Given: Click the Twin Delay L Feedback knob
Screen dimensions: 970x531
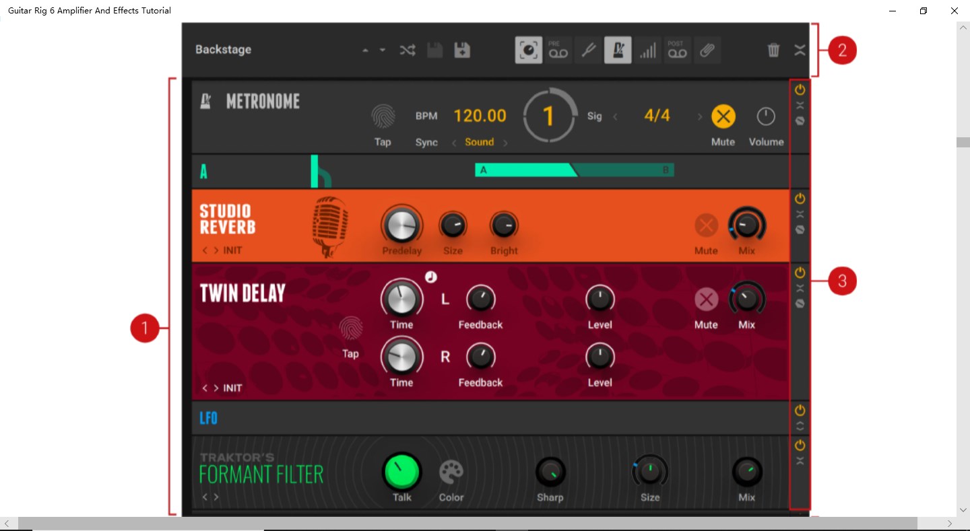Looking at the screenshot, I should (x=480, y=299).
